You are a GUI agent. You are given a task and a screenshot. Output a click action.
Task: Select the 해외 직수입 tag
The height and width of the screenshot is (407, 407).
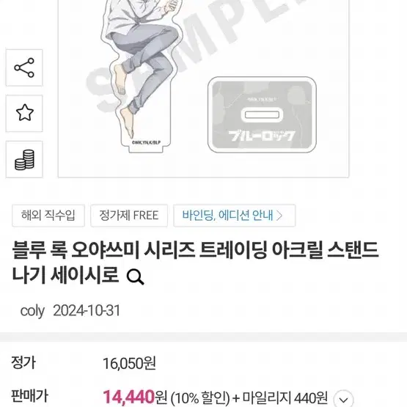tap(48, 216)
